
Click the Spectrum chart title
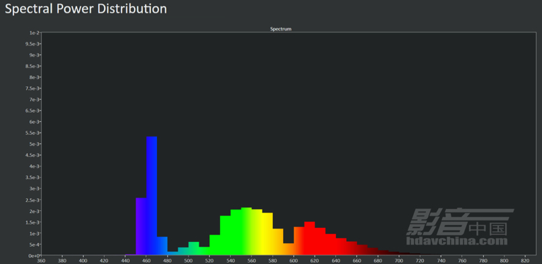(x=280, y=29)
